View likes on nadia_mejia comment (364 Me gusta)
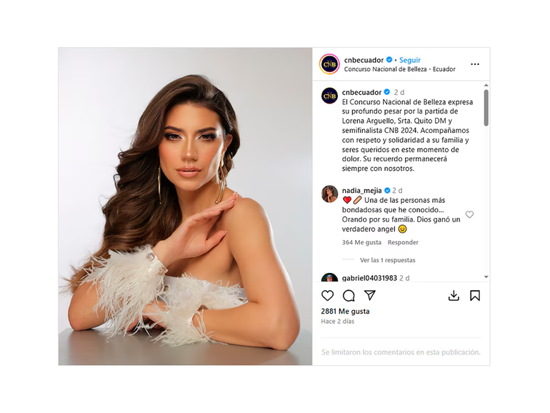Screen dimensions: 550x413 click(x=361, y=242)
